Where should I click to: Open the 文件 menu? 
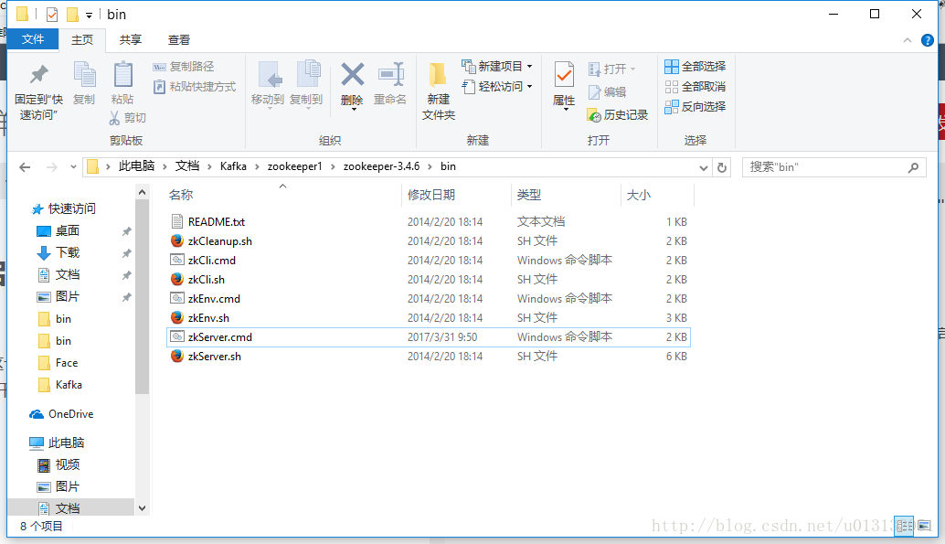tap(33, 39)
